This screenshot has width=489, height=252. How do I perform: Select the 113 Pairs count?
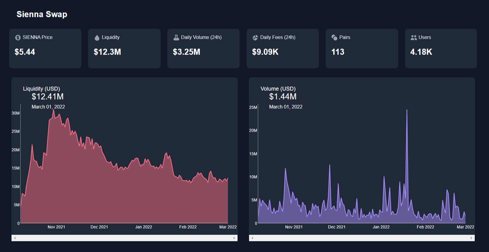coord(338,52)
